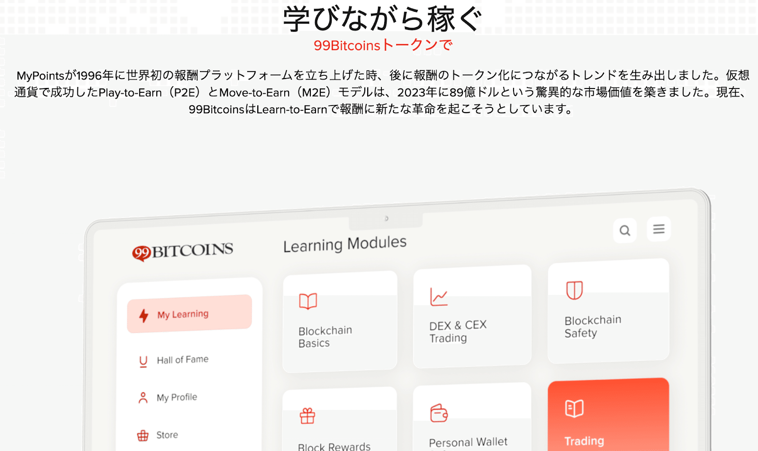Viewport: 758px width, 451px height.
Task: Click the open book icon on Blockchain Basics
Action: 308,301
